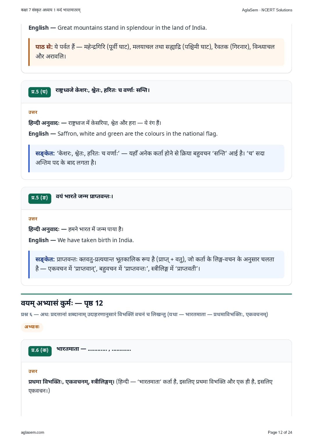Click the Page 12 of 24 indicator

(280, 432)
